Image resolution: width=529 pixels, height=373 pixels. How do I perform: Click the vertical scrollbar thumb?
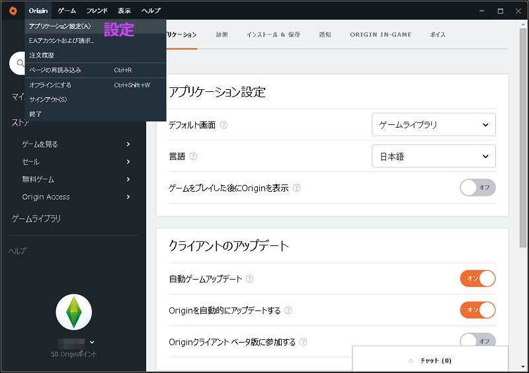[523, 138]
